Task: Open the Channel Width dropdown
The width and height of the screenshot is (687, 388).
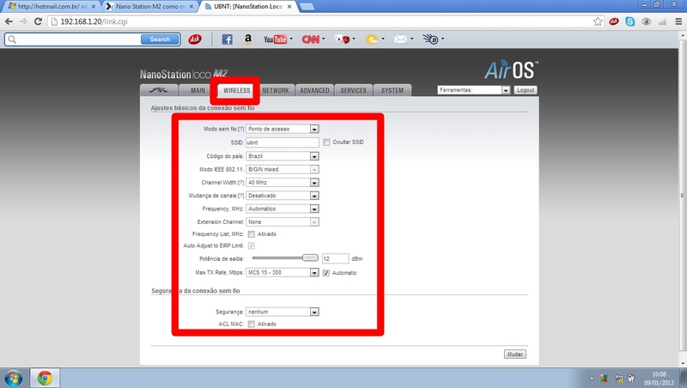Action: click(x=283, y=183)
